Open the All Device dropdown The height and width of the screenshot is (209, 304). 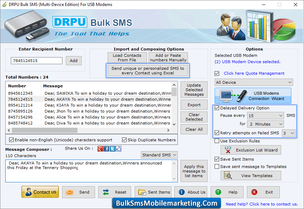tap(254, 82)
